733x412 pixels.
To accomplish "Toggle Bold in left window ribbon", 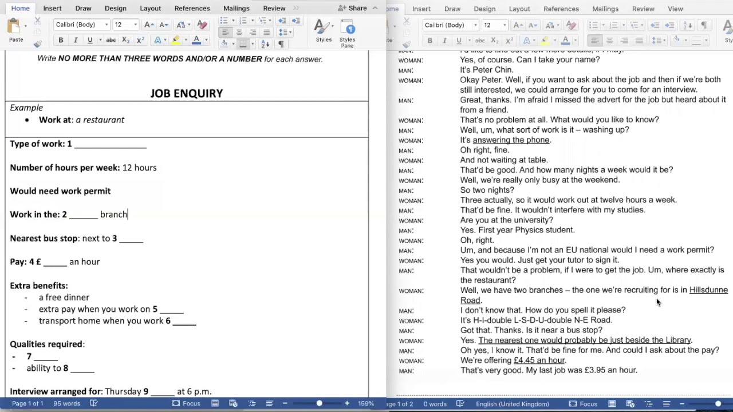I will 61,40.
